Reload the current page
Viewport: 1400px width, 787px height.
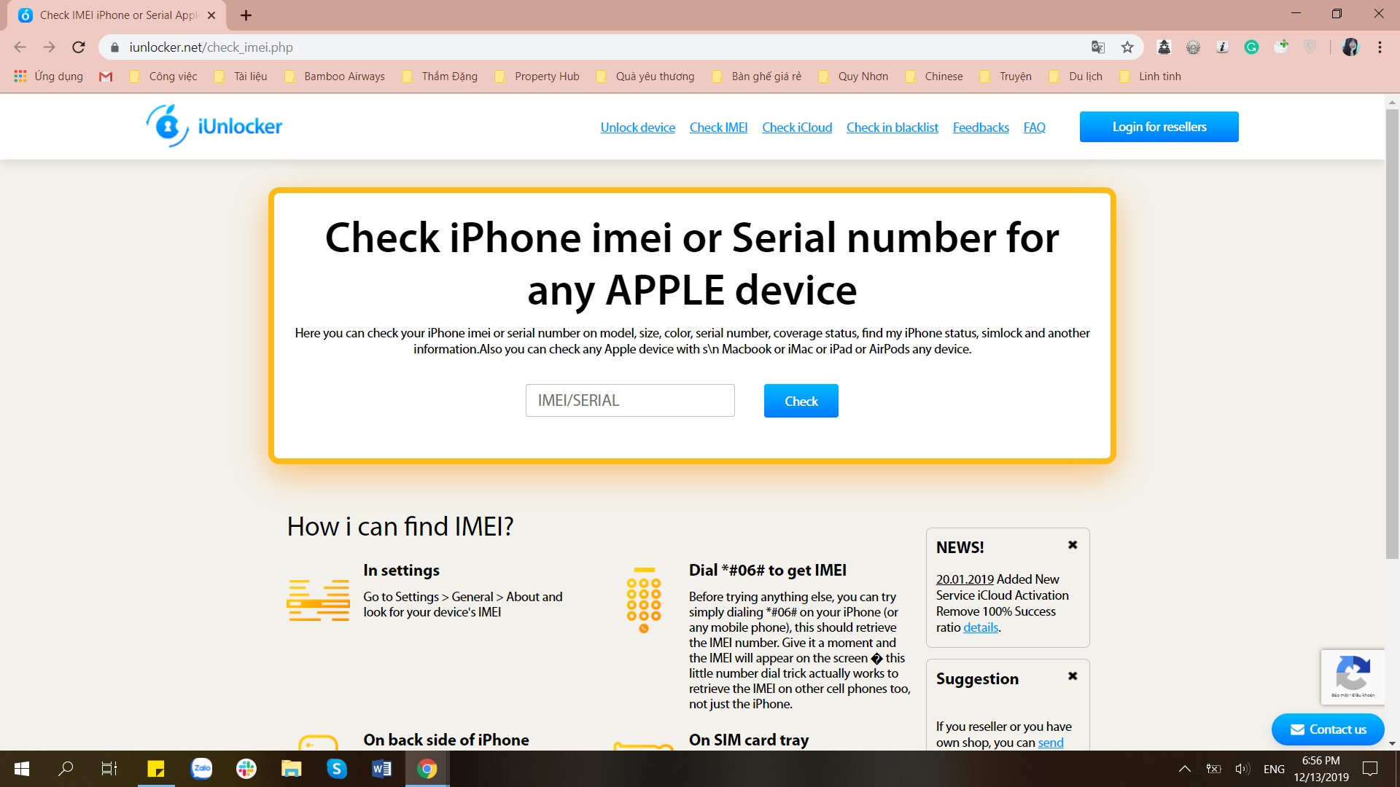[x=79, y=47]
